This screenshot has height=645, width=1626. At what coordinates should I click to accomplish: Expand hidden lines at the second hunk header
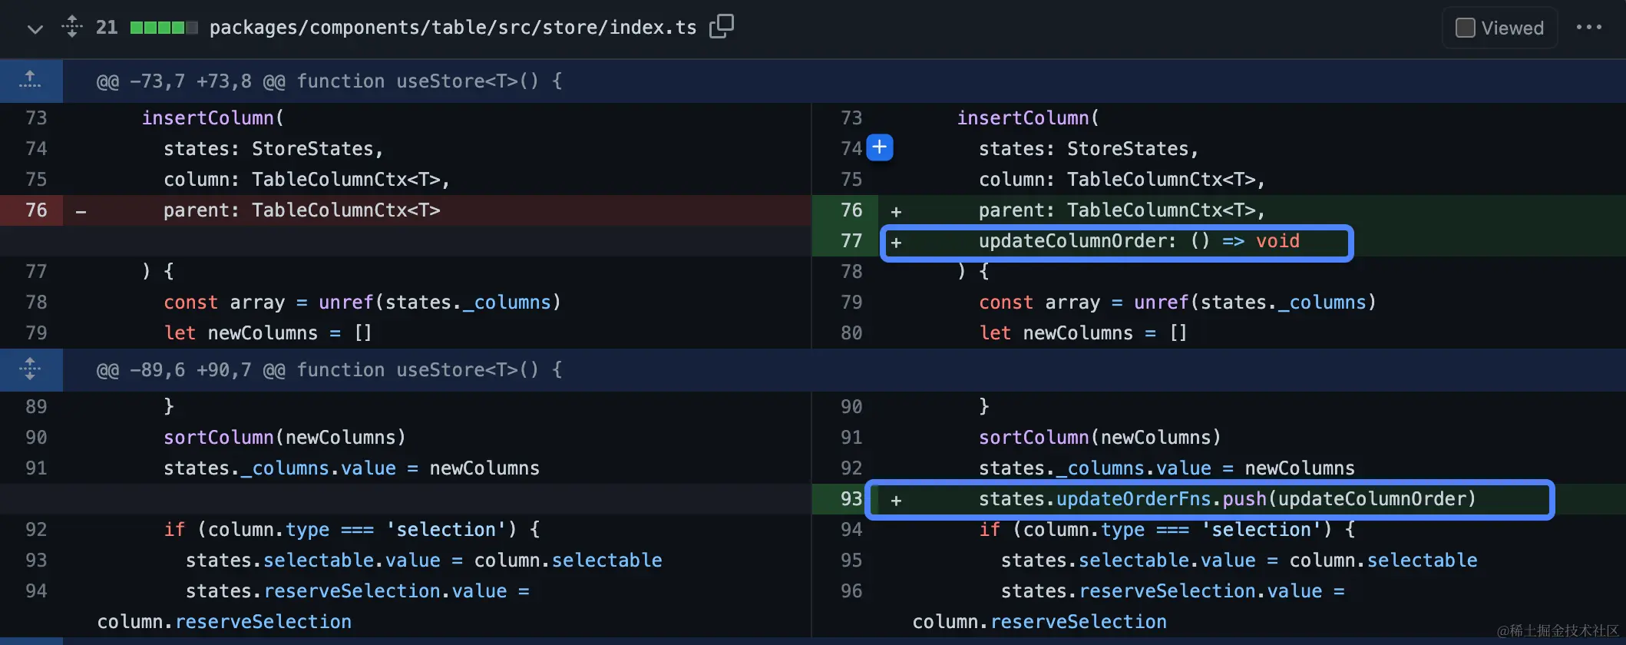point(31,369)
